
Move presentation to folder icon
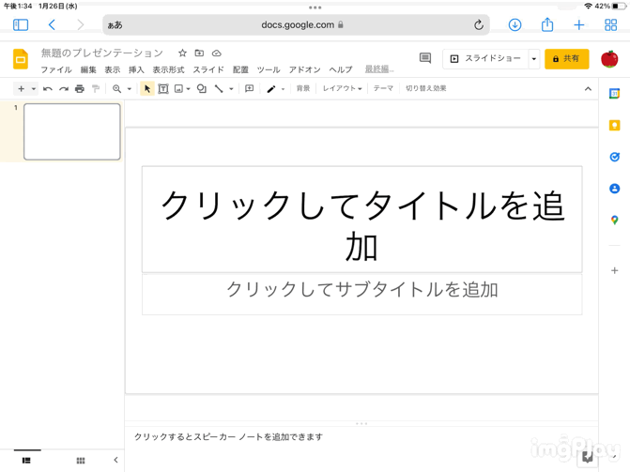(x=199, y=53)
